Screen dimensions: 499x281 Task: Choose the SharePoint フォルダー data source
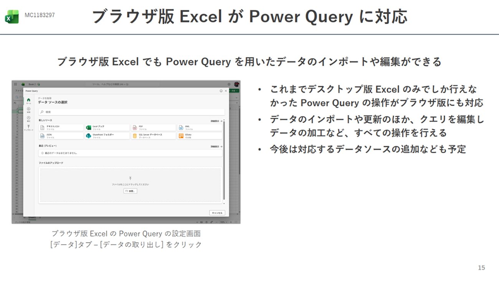point(107,136)
